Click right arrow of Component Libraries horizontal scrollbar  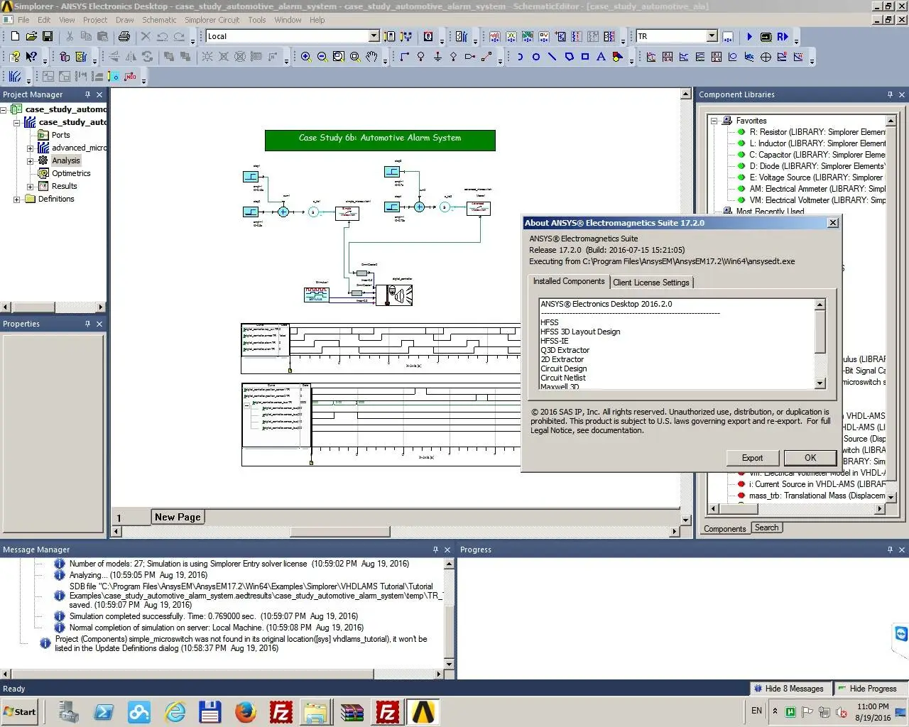[880, 509]
